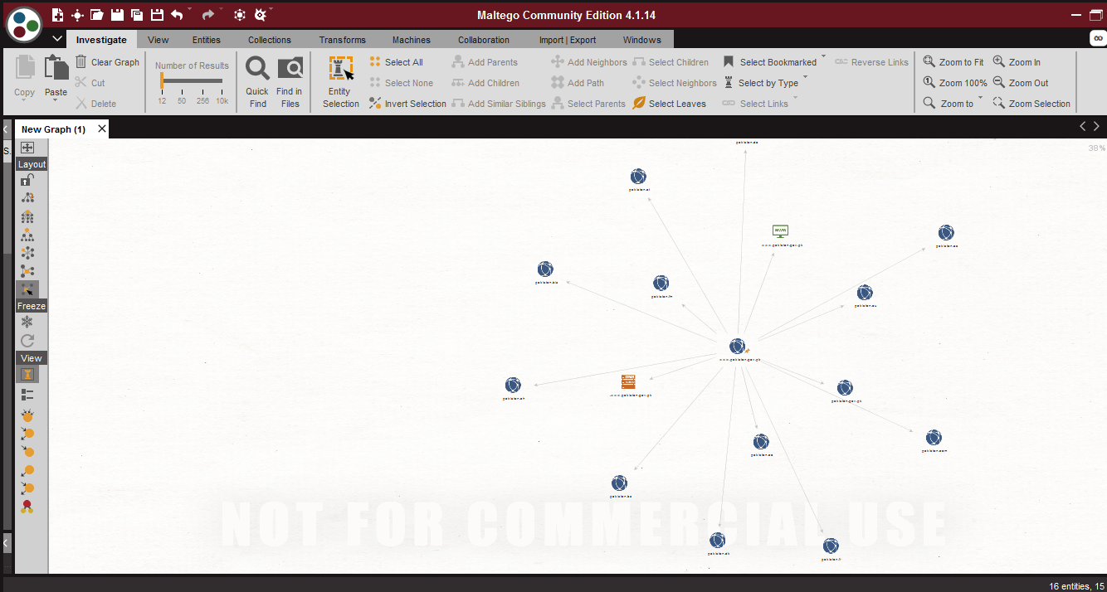Click the Select Leaves button label
The width and height of the screenshot is (1107, 592).
(677, 104)
